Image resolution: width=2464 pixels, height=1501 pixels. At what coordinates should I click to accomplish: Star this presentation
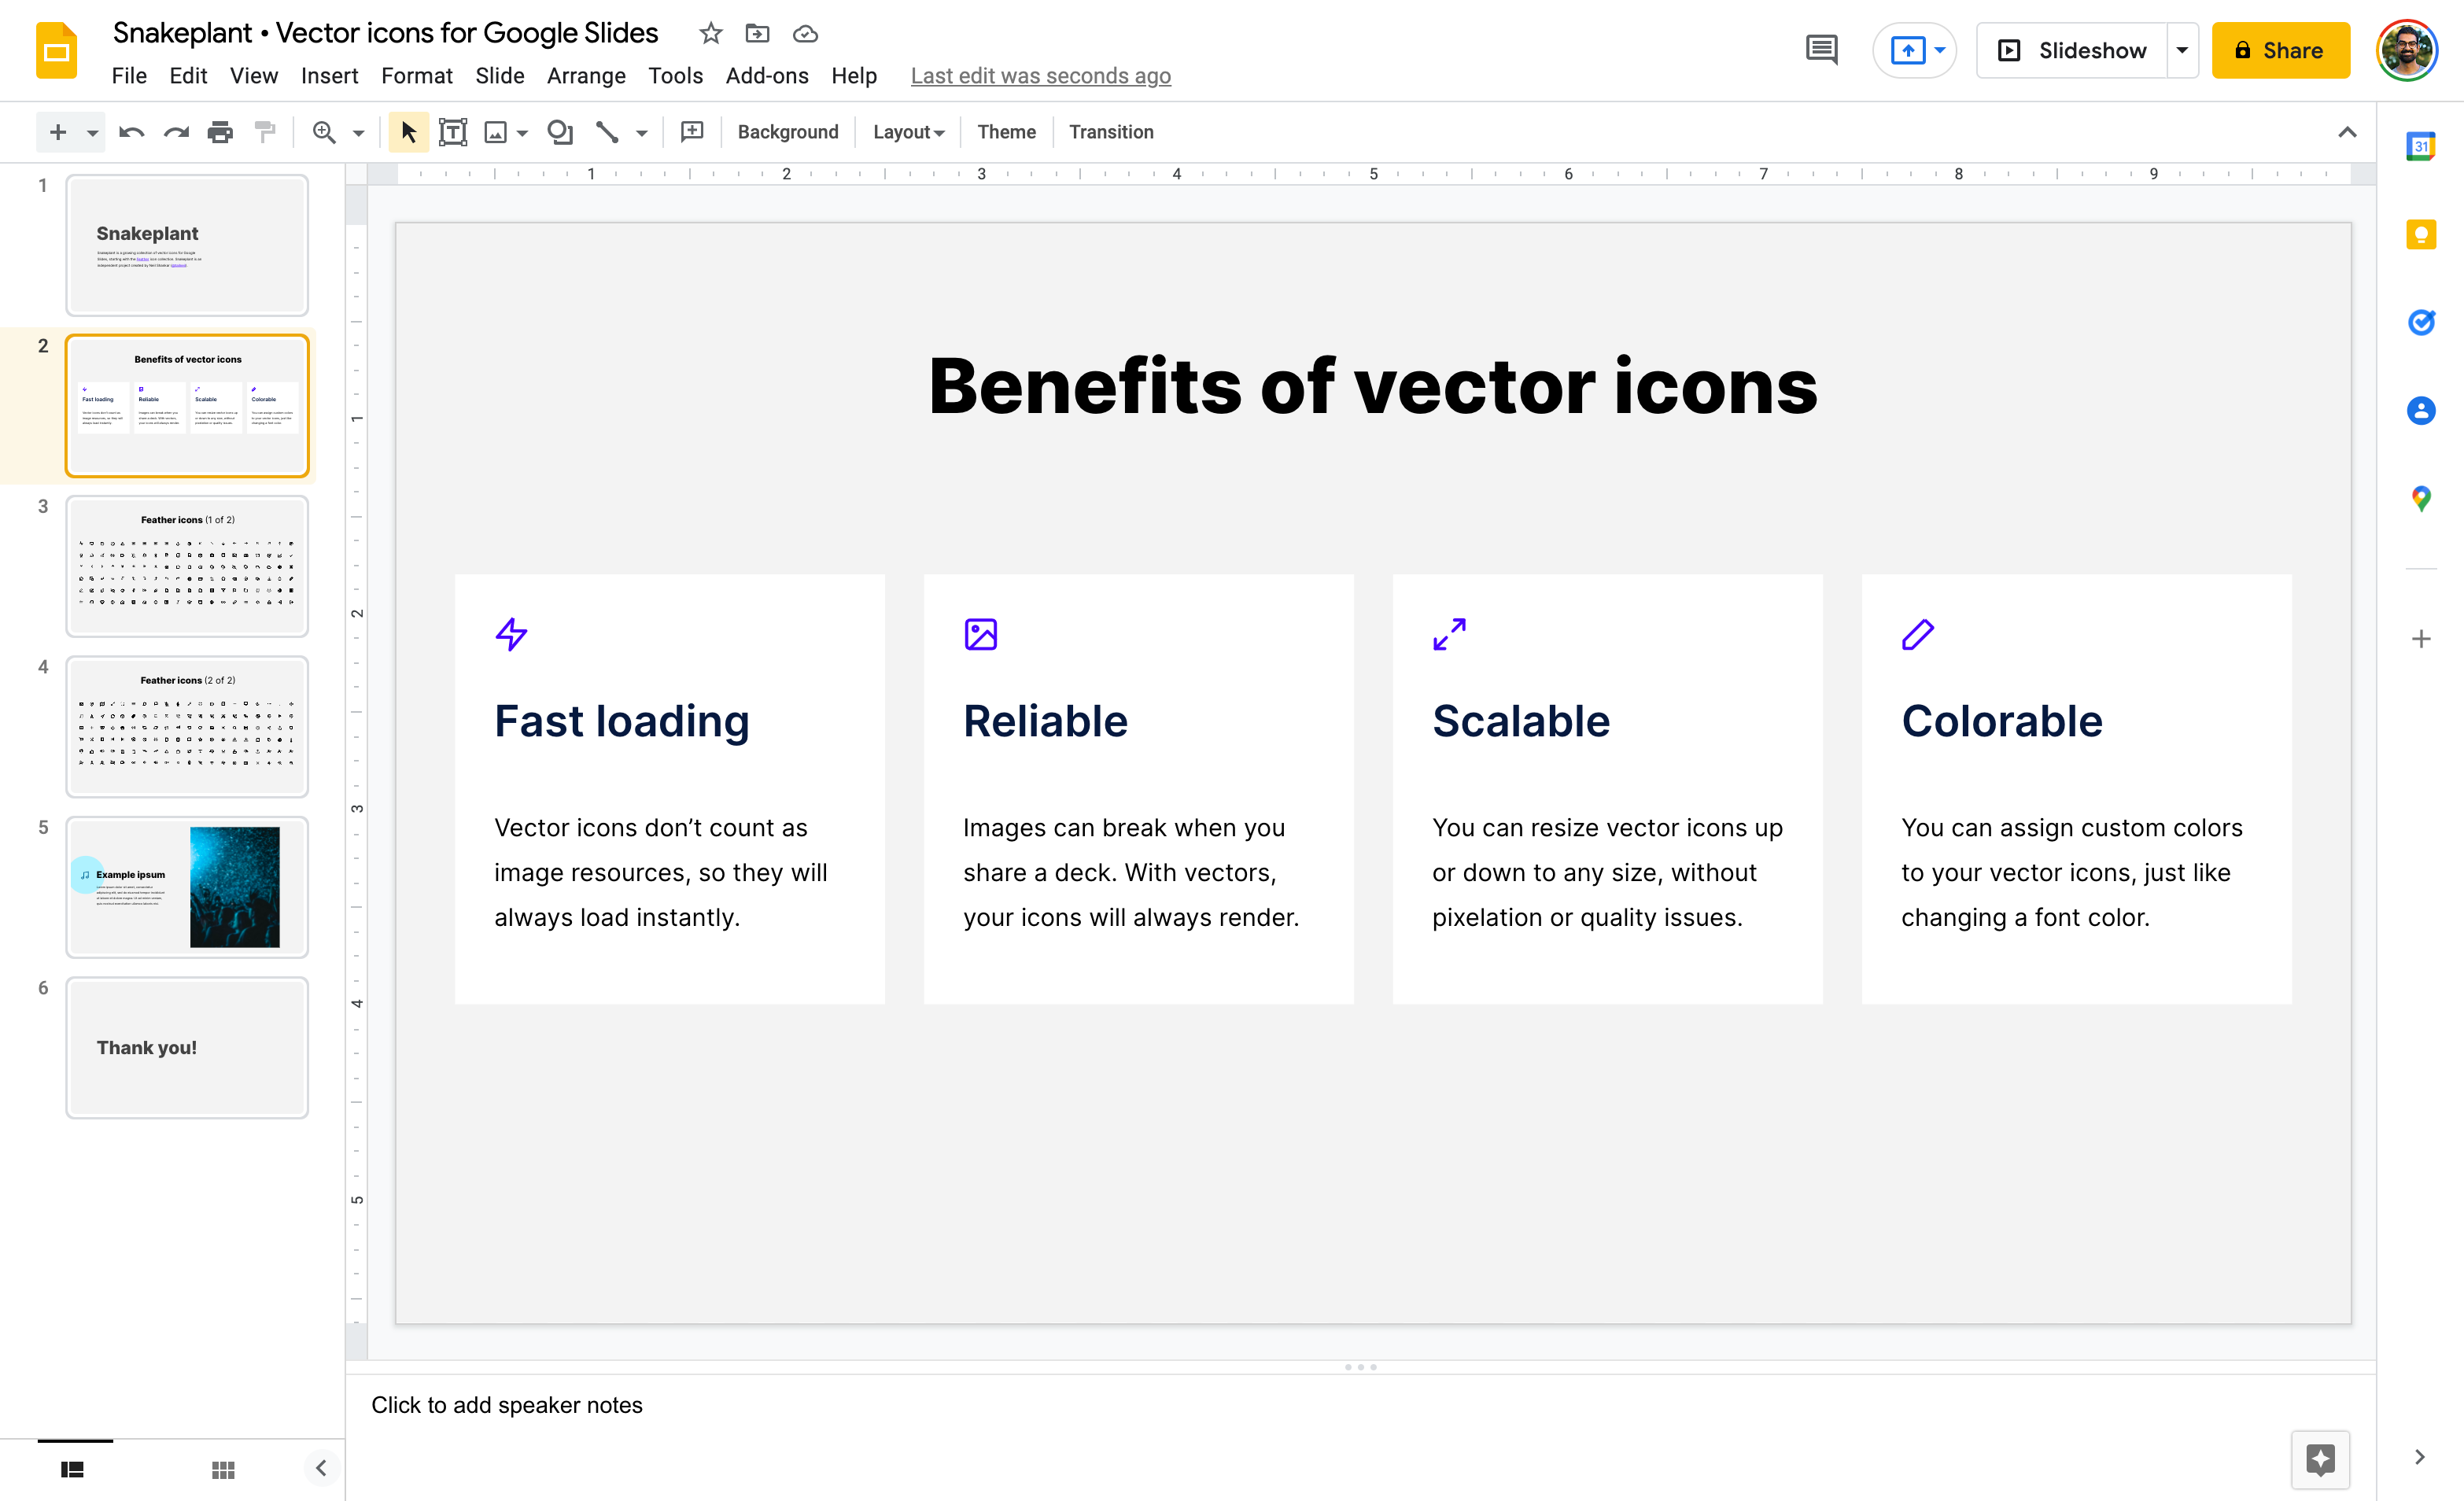[711, 34]
